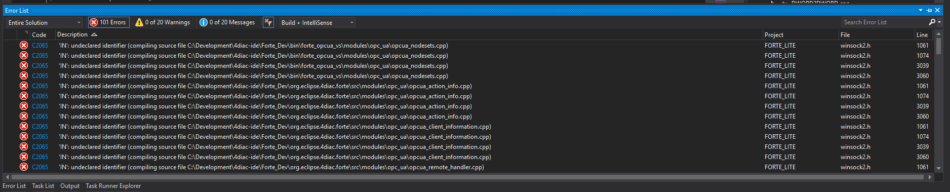The height and width of the screenshot is (192, 950).
Task: Switch to the Task List tab
Action: (43, 186)
